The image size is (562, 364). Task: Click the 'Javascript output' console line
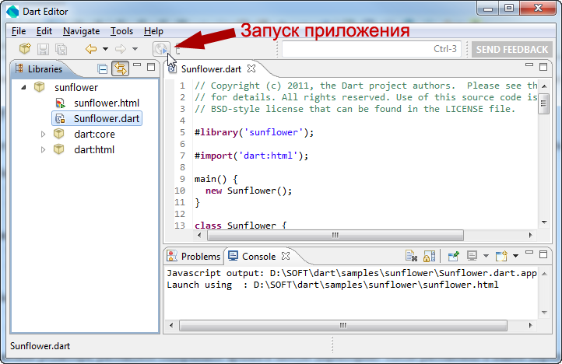pyautogui.click(x=352, y=273)
